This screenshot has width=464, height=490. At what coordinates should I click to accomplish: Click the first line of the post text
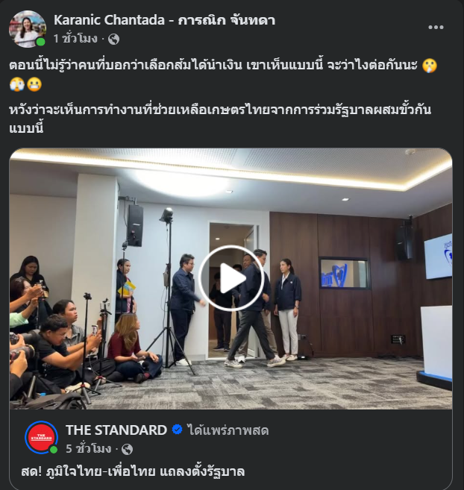(x=213, y=66)
